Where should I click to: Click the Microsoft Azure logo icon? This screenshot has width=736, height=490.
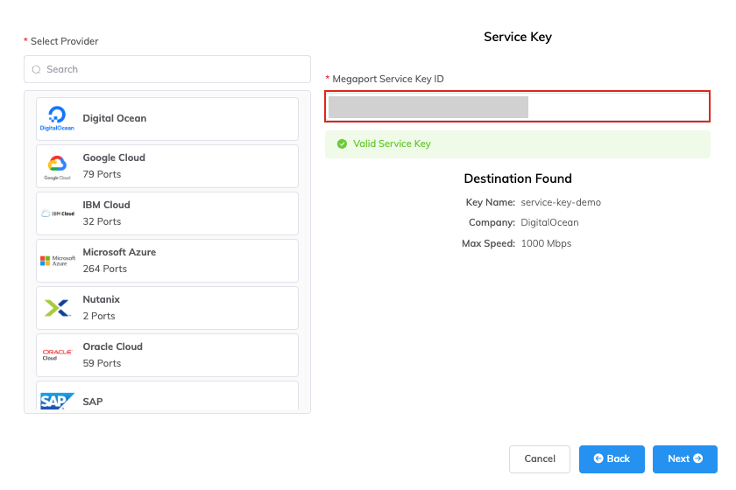(x=57, y=260)
